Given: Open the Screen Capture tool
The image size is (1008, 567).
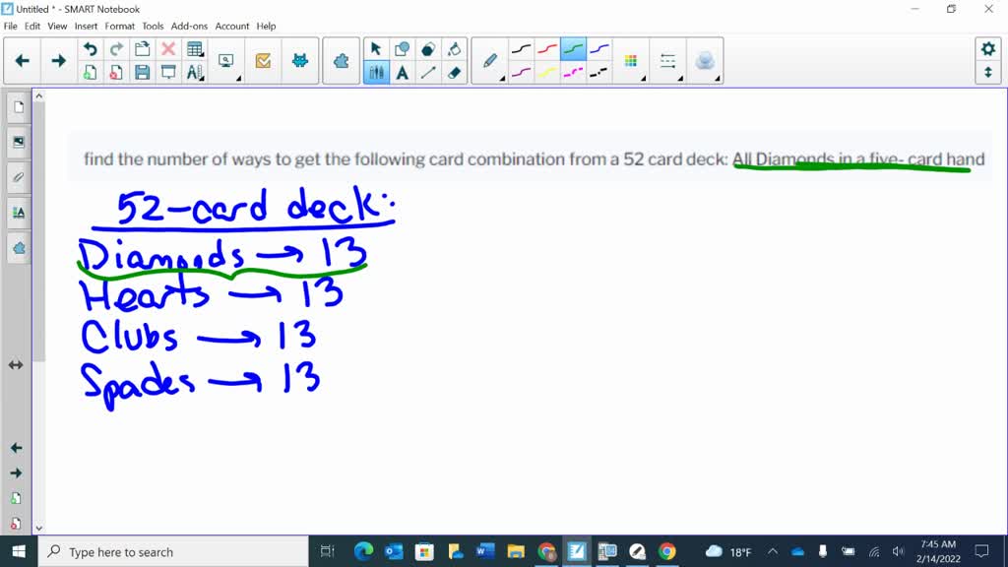Looking at the screenshot, I should (x=226, y=59).
